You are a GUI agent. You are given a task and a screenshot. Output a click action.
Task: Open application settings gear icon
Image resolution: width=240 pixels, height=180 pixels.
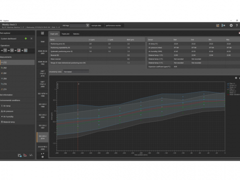[231, 25]
